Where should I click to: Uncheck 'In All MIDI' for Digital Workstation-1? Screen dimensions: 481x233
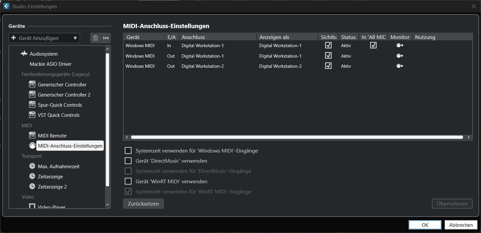373,45
